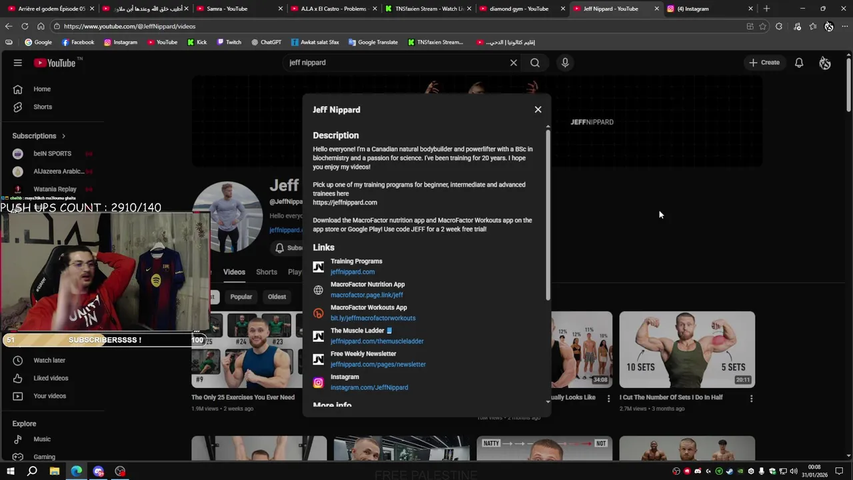Click Instagram icon in Links list
Screen dimensions: 853x480
pos(319,383)
